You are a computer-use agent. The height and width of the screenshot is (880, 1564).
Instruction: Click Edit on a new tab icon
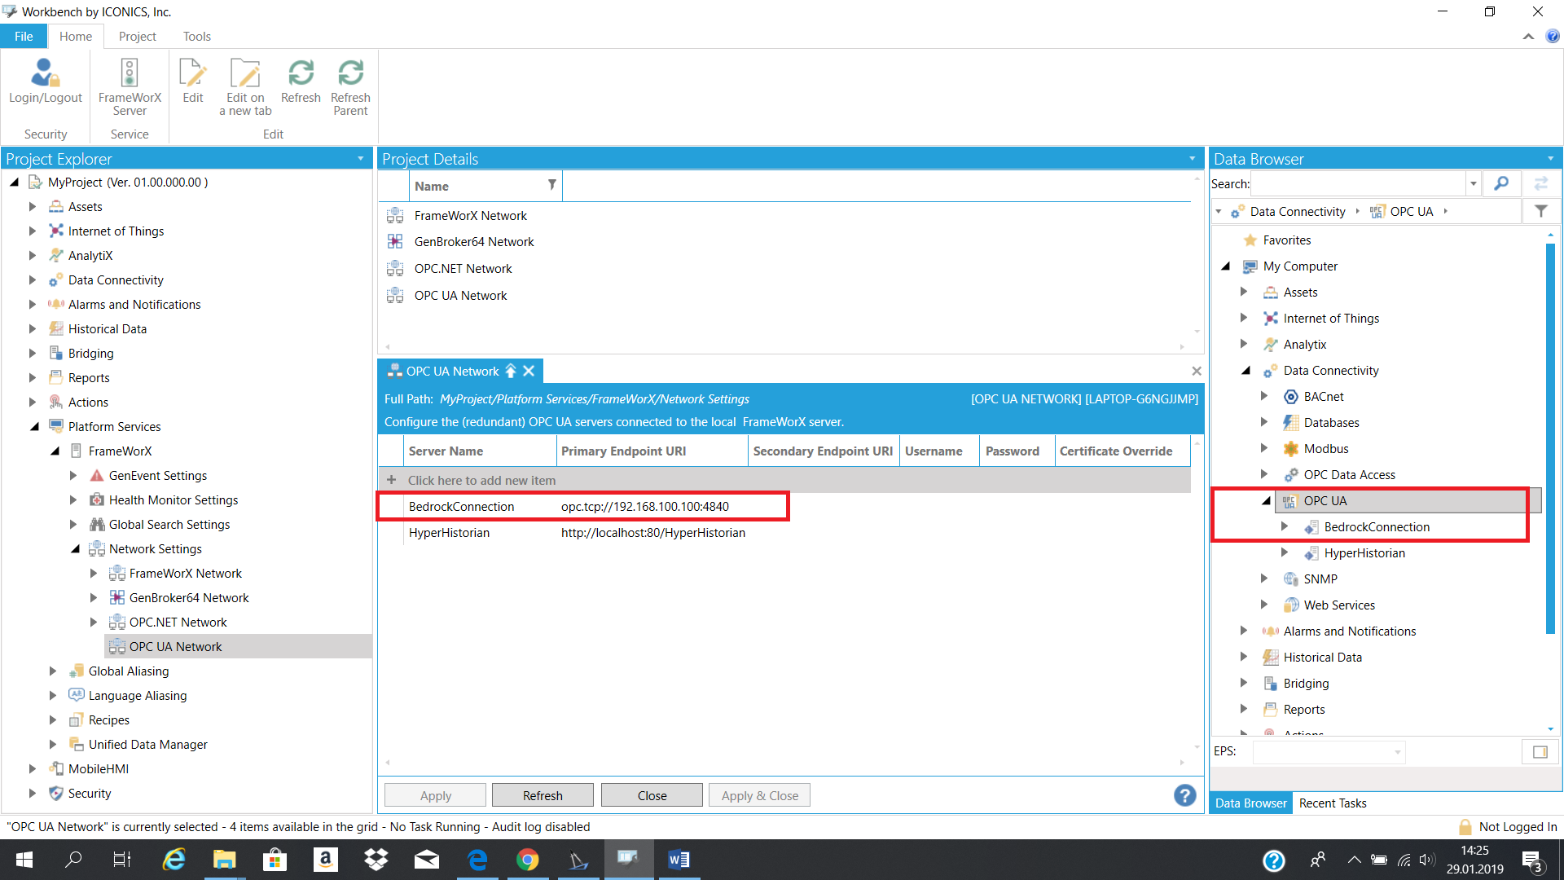[x=245, y=87]
